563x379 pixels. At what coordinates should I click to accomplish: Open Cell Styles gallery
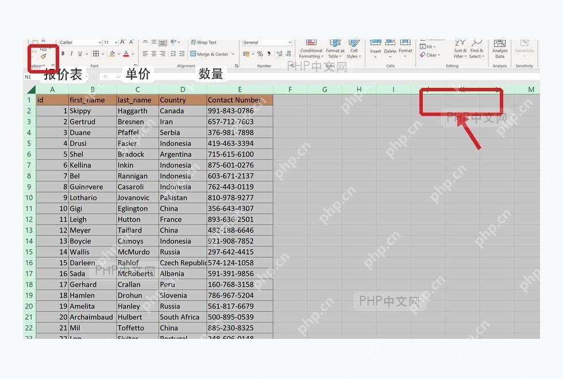click(x=354, y=49)
